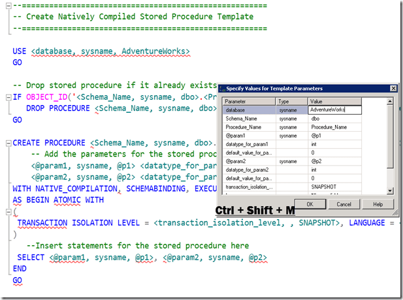Close the Specify Values dialog

pos(393,87)
